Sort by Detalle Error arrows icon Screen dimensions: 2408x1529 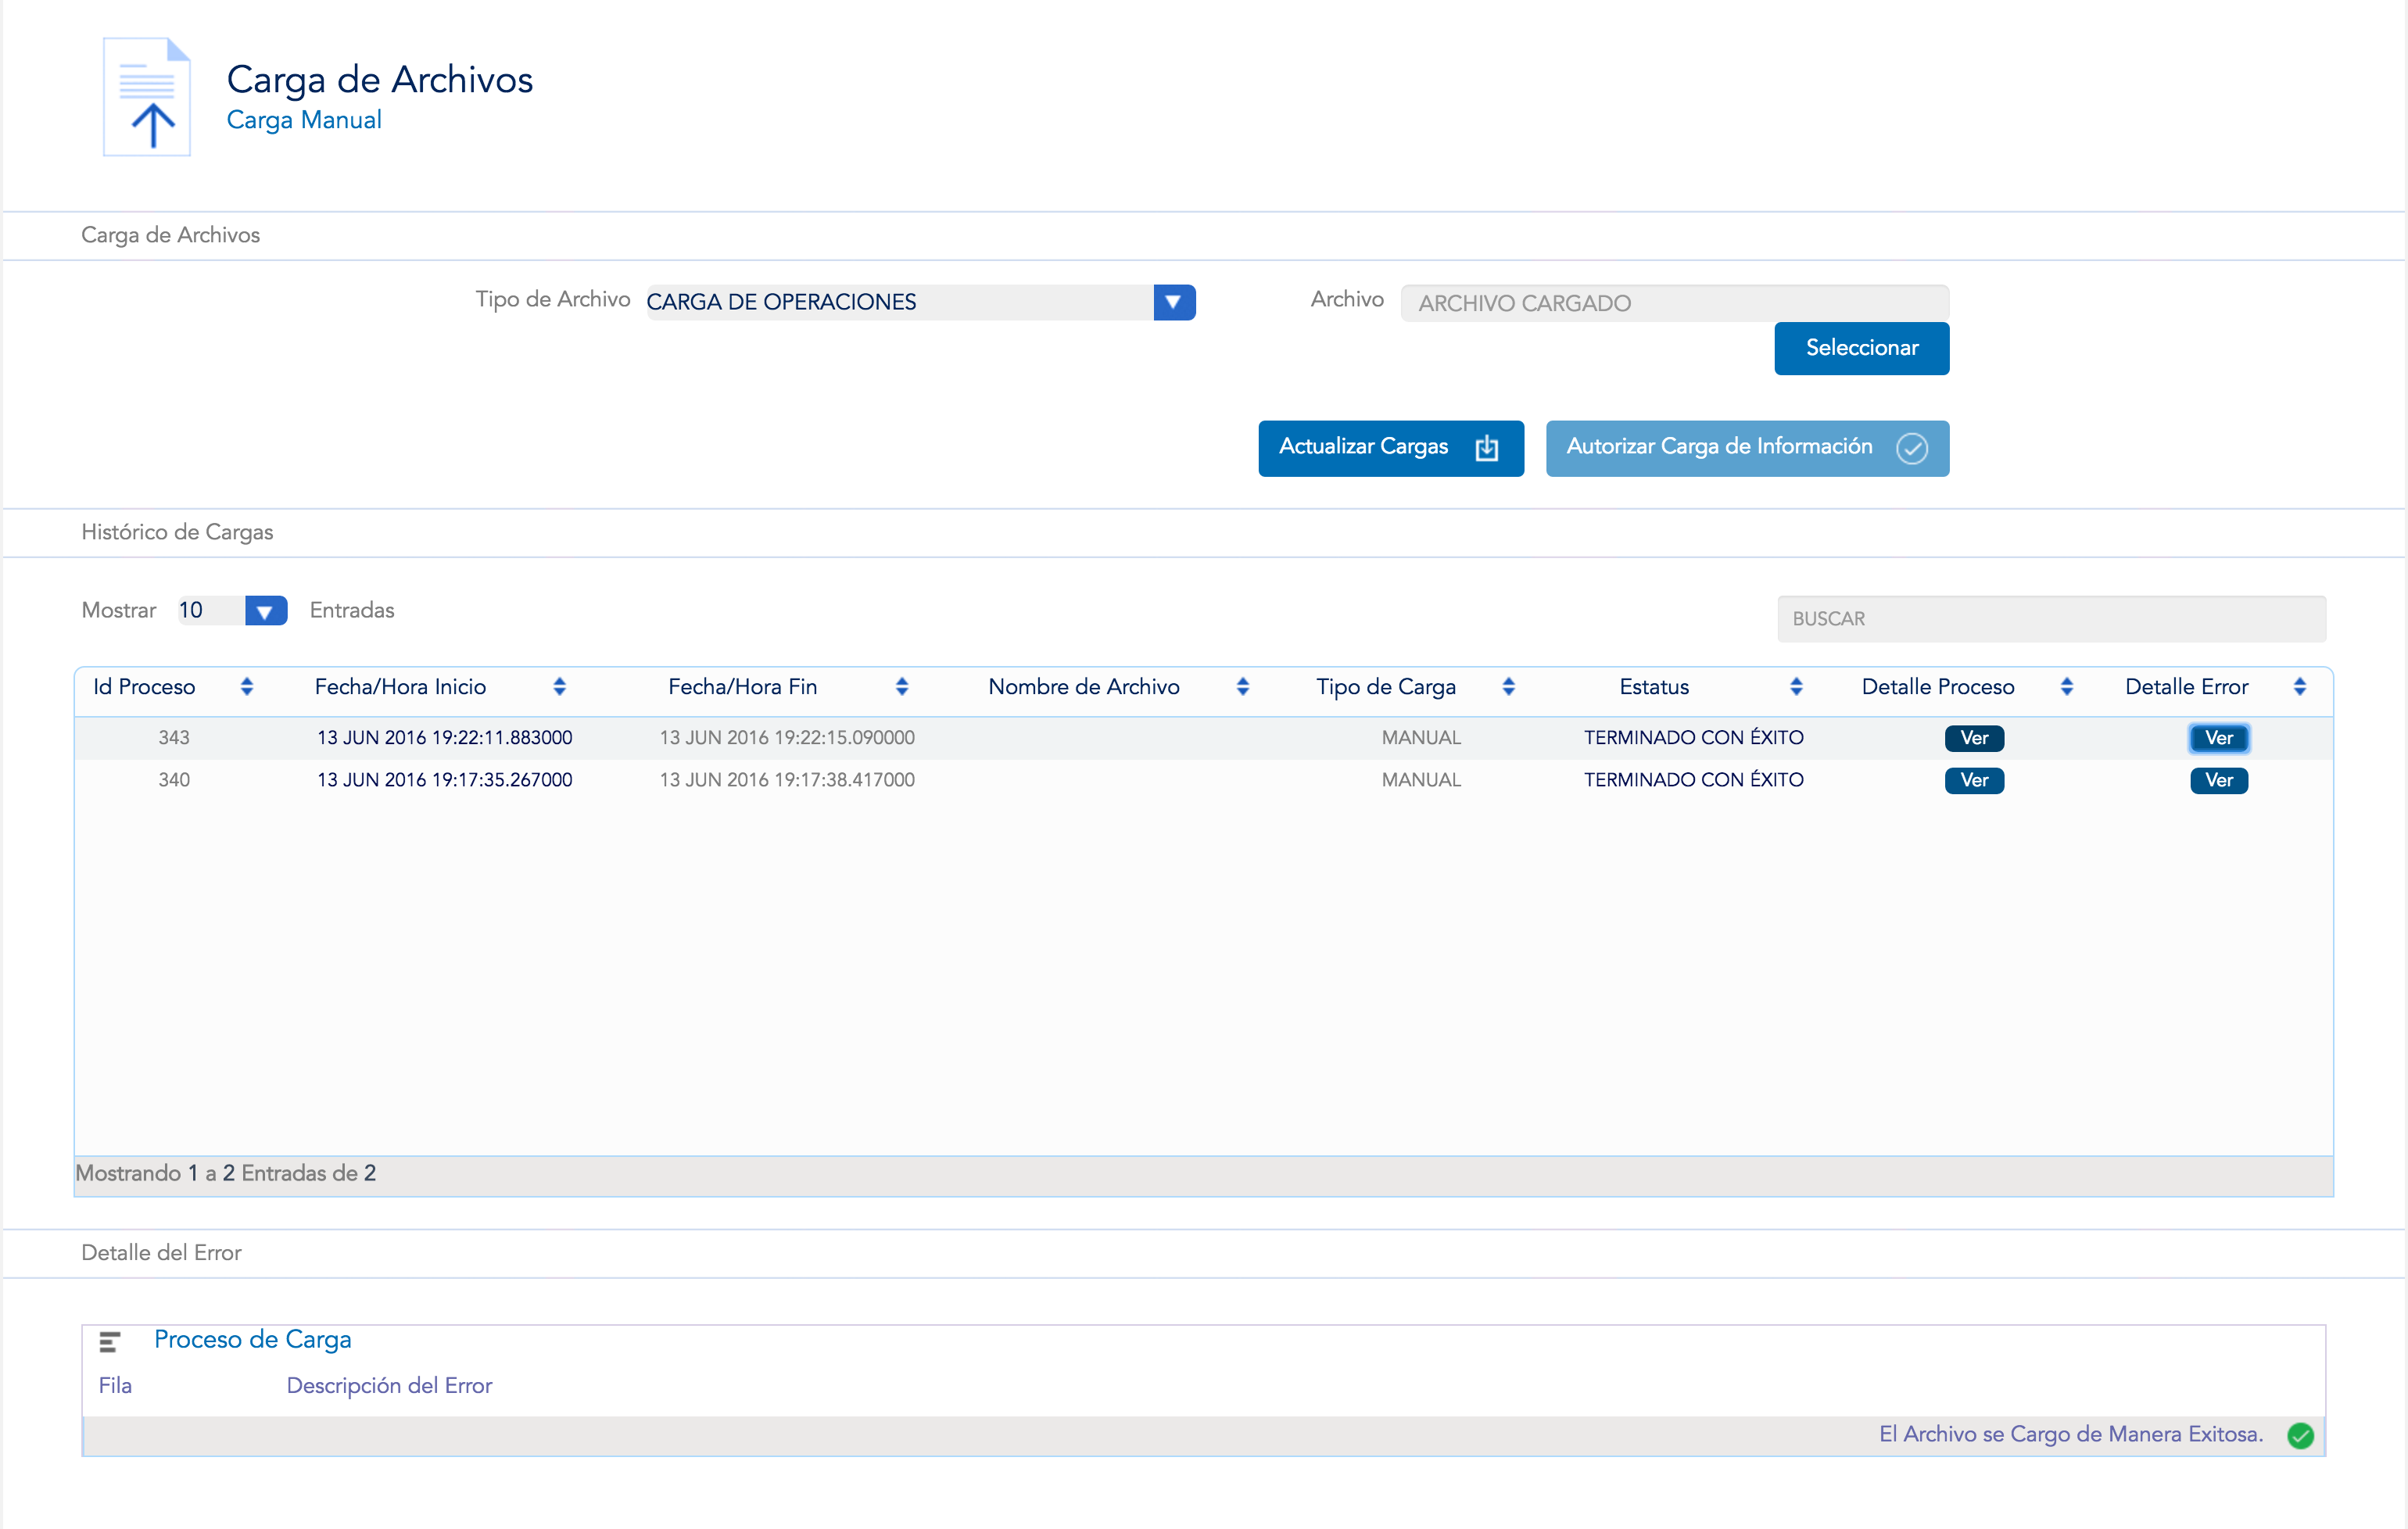click(x=2300, y=686)
